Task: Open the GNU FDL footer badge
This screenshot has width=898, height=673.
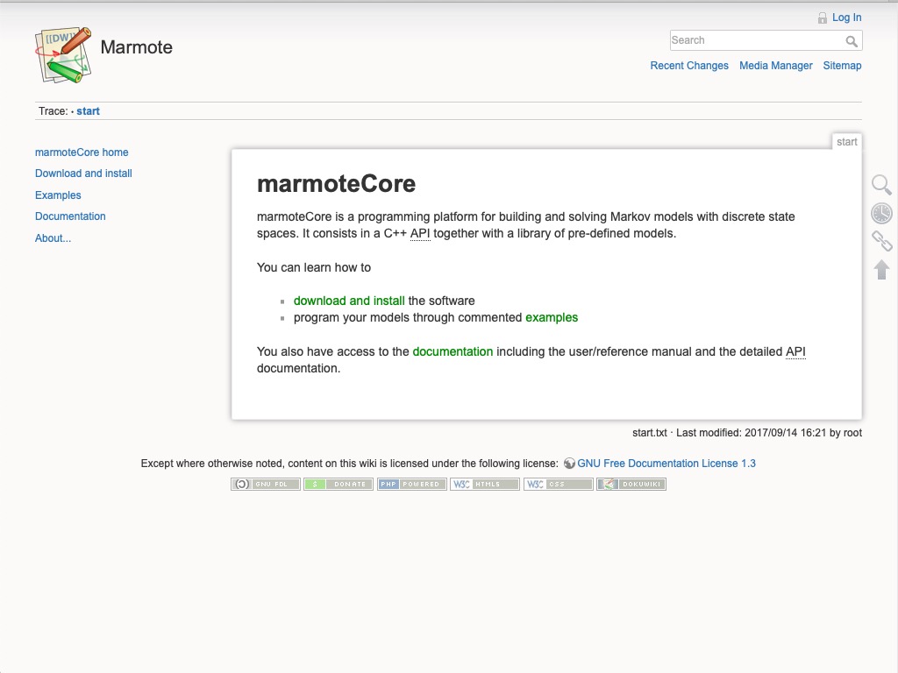Action: (x=265, y=483)
